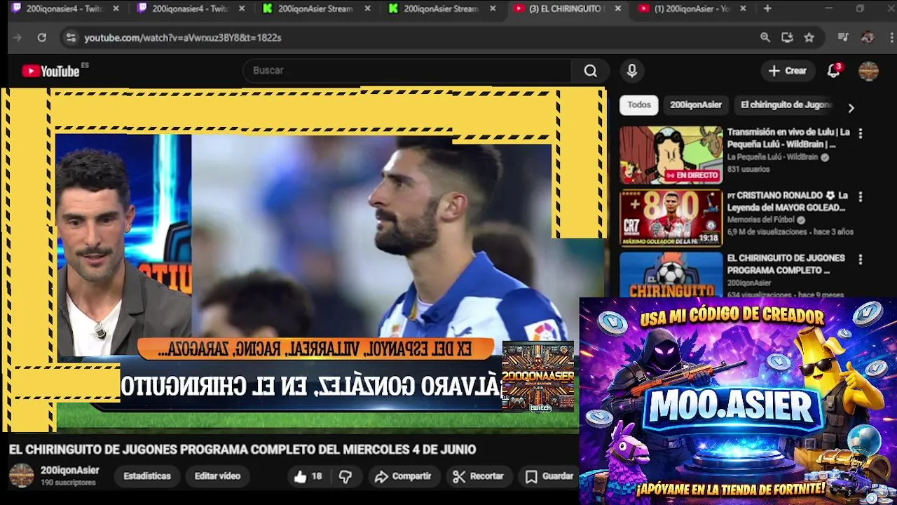This screenshot has height=505, width=897.
Task: Open the 200iqonAsier channel name link
Action: (x=69, y=471)
